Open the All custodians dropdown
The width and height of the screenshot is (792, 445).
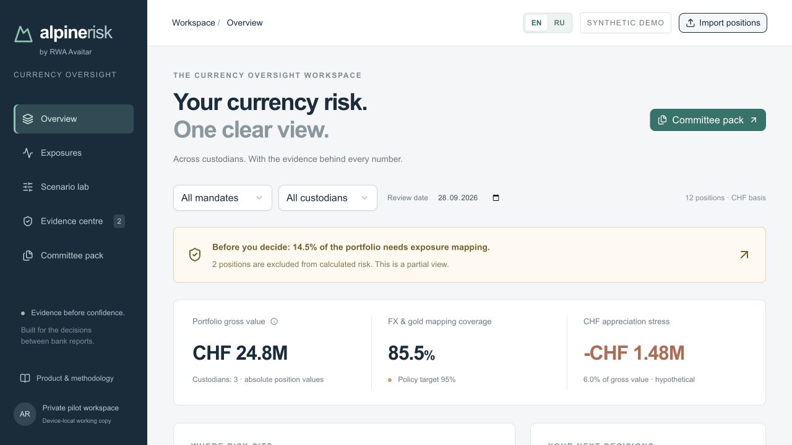pyautogui.click(x=328, y=198)
